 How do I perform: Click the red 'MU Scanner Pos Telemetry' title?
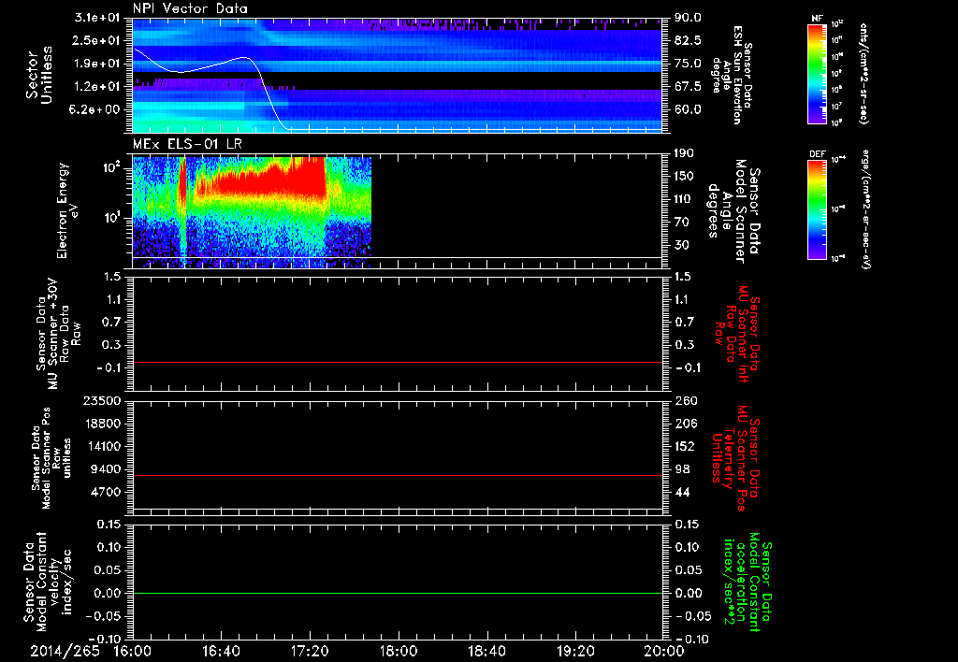click(735, 458)
